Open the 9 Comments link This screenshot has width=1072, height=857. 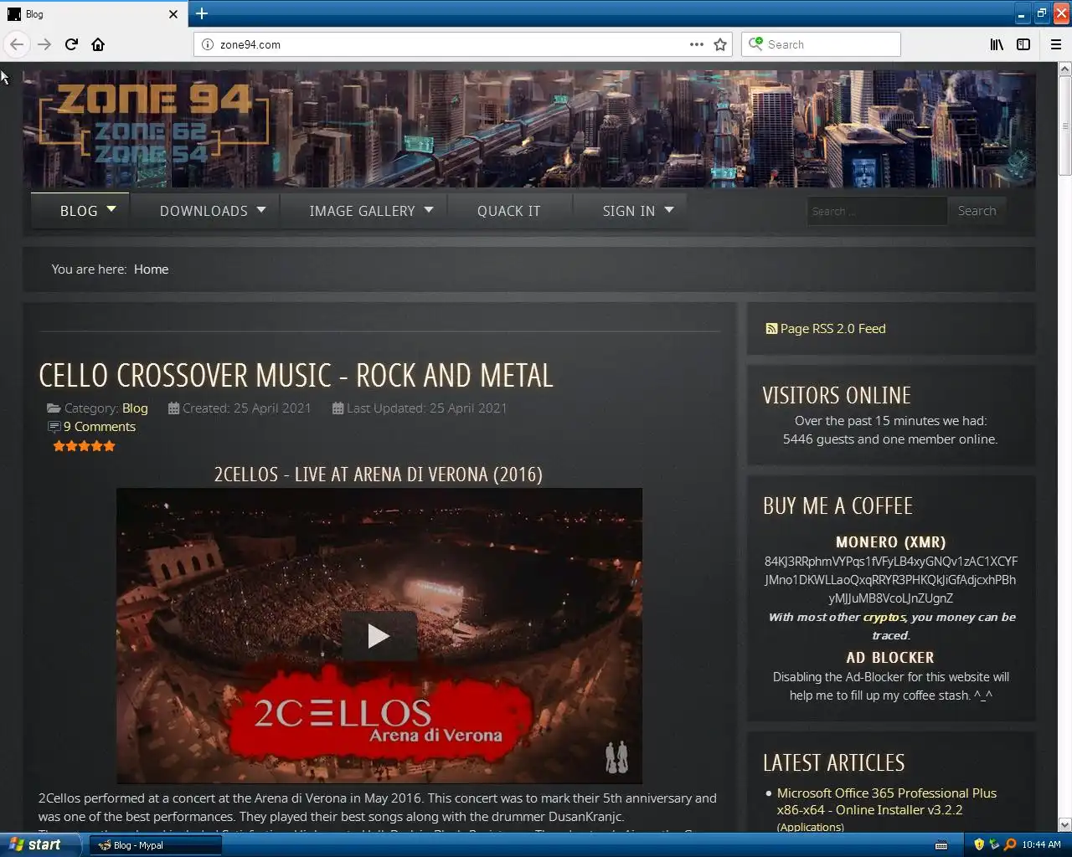click(x=99, y=427)
